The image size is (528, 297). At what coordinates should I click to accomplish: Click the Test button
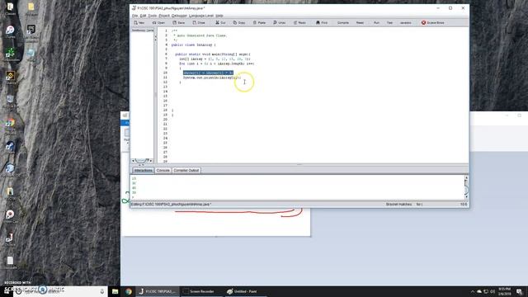(x=389, y=22)
